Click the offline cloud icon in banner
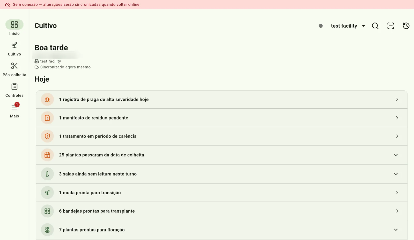 pos(8,5)
